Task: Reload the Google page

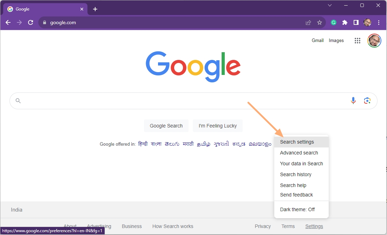Action: 31,23
